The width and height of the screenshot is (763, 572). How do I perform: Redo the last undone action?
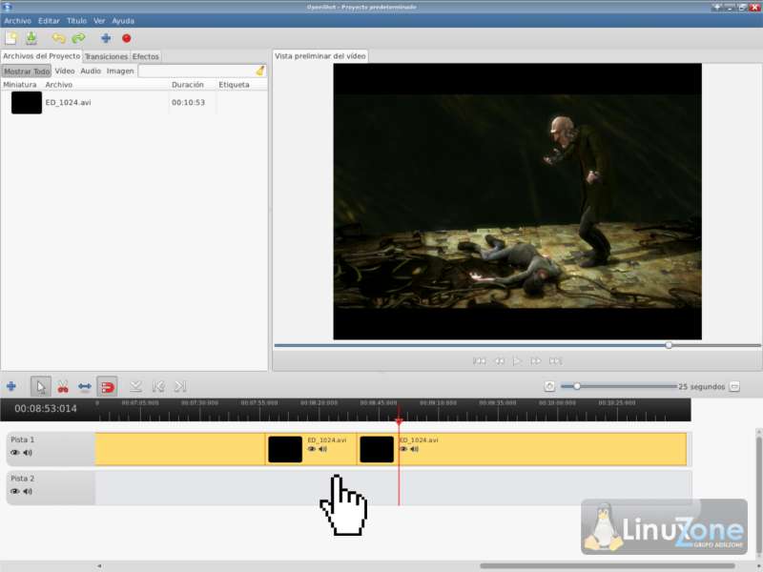point(78,38)
